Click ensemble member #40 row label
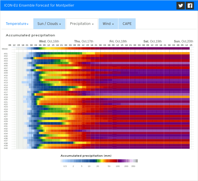Viewport: 198px width, 181px height. tap(6, 148)
